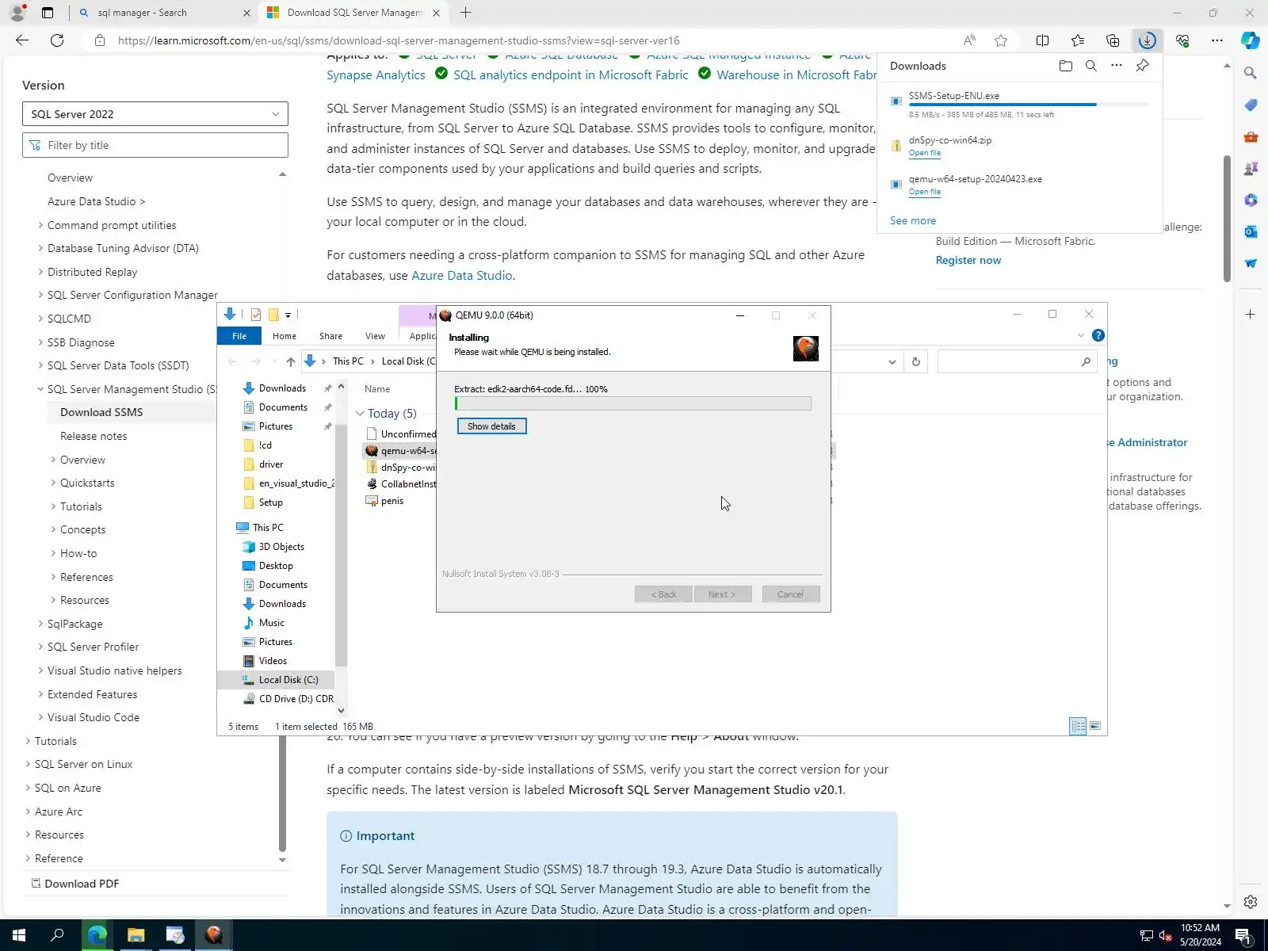Open Outlook icon in Edge sidebar
Image resolution: width=1268 pixels, height=951 pixels.
(x=1251, y=231)
